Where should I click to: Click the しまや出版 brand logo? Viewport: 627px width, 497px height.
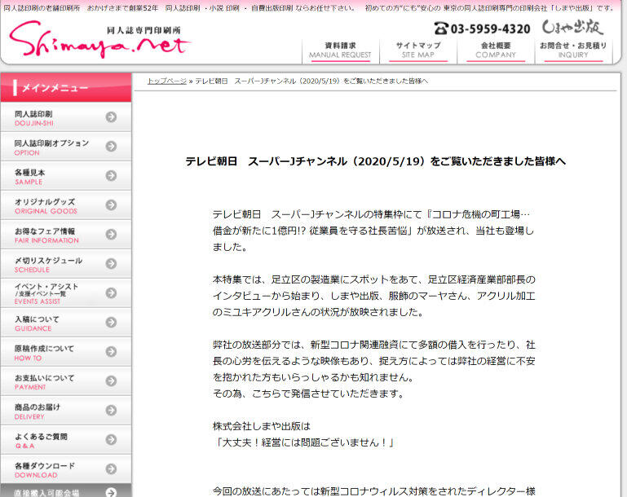(x=572, y=27)
